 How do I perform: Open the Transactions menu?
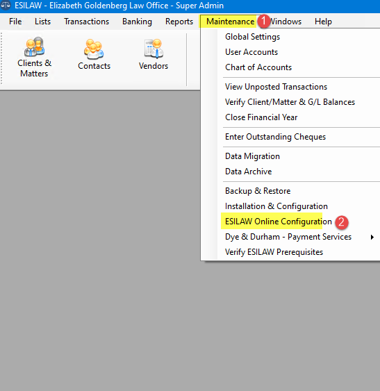(x=86, y=22)
